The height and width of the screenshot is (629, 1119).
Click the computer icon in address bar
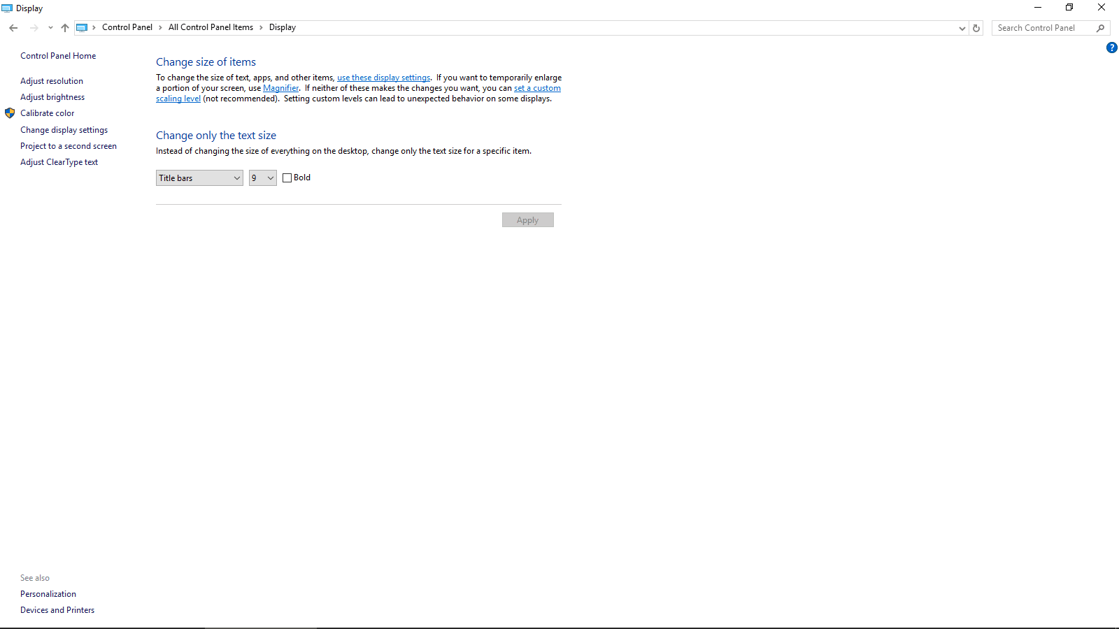82,28
